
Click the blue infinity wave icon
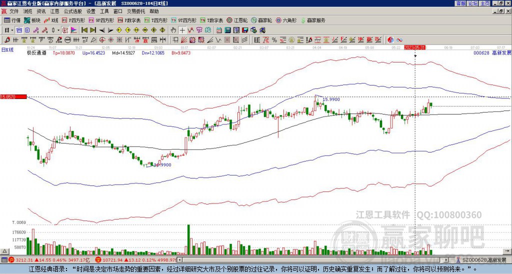399,40
